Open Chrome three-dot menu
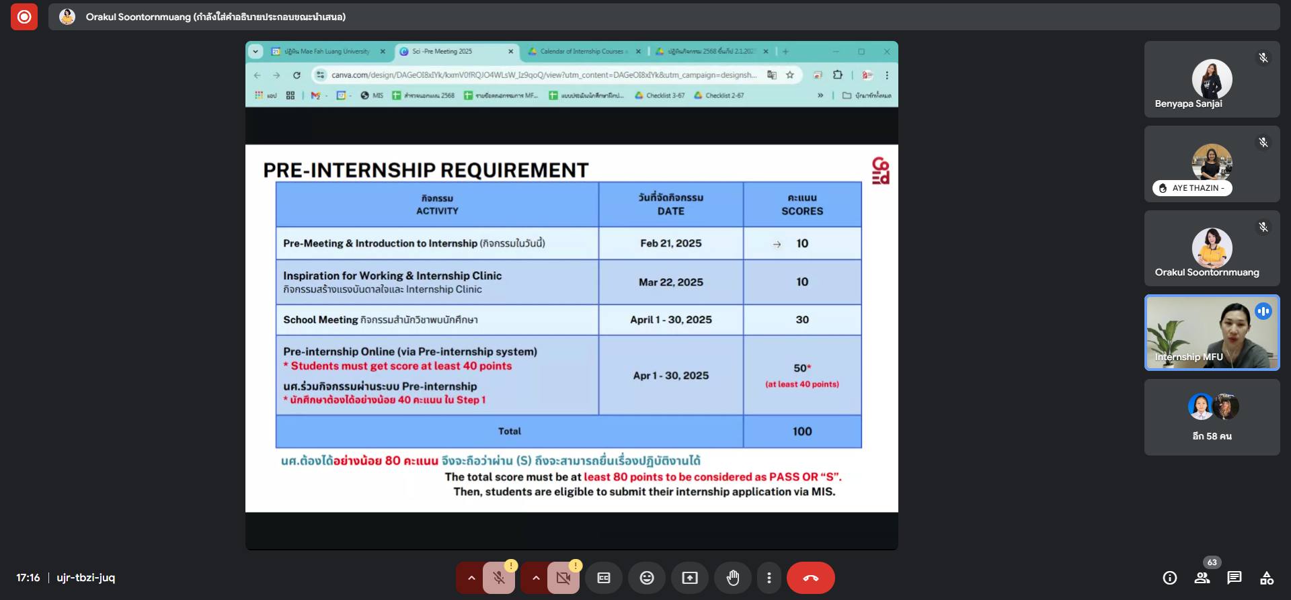The image size is (1291, 600). pyautogui.click(x=887, y=75)
